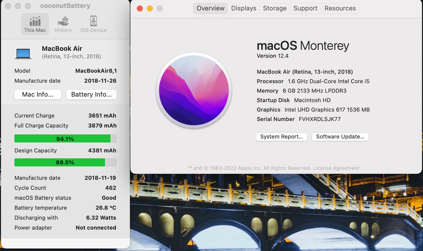Click the Mac Info... button
423x251 pixels.
(x=37, y=94)
